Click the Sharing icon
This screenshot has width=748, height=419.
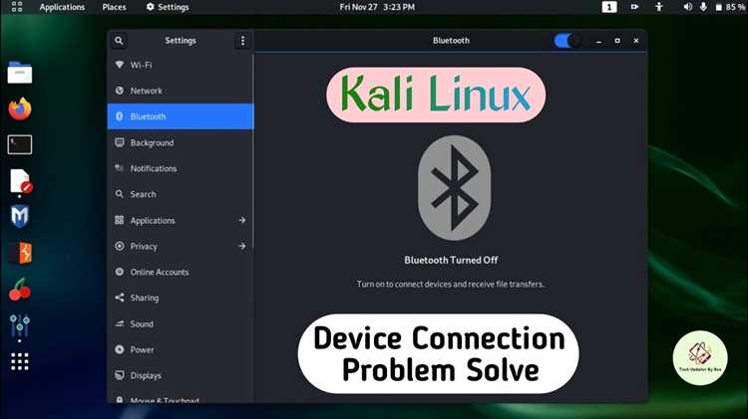(120, 298)
